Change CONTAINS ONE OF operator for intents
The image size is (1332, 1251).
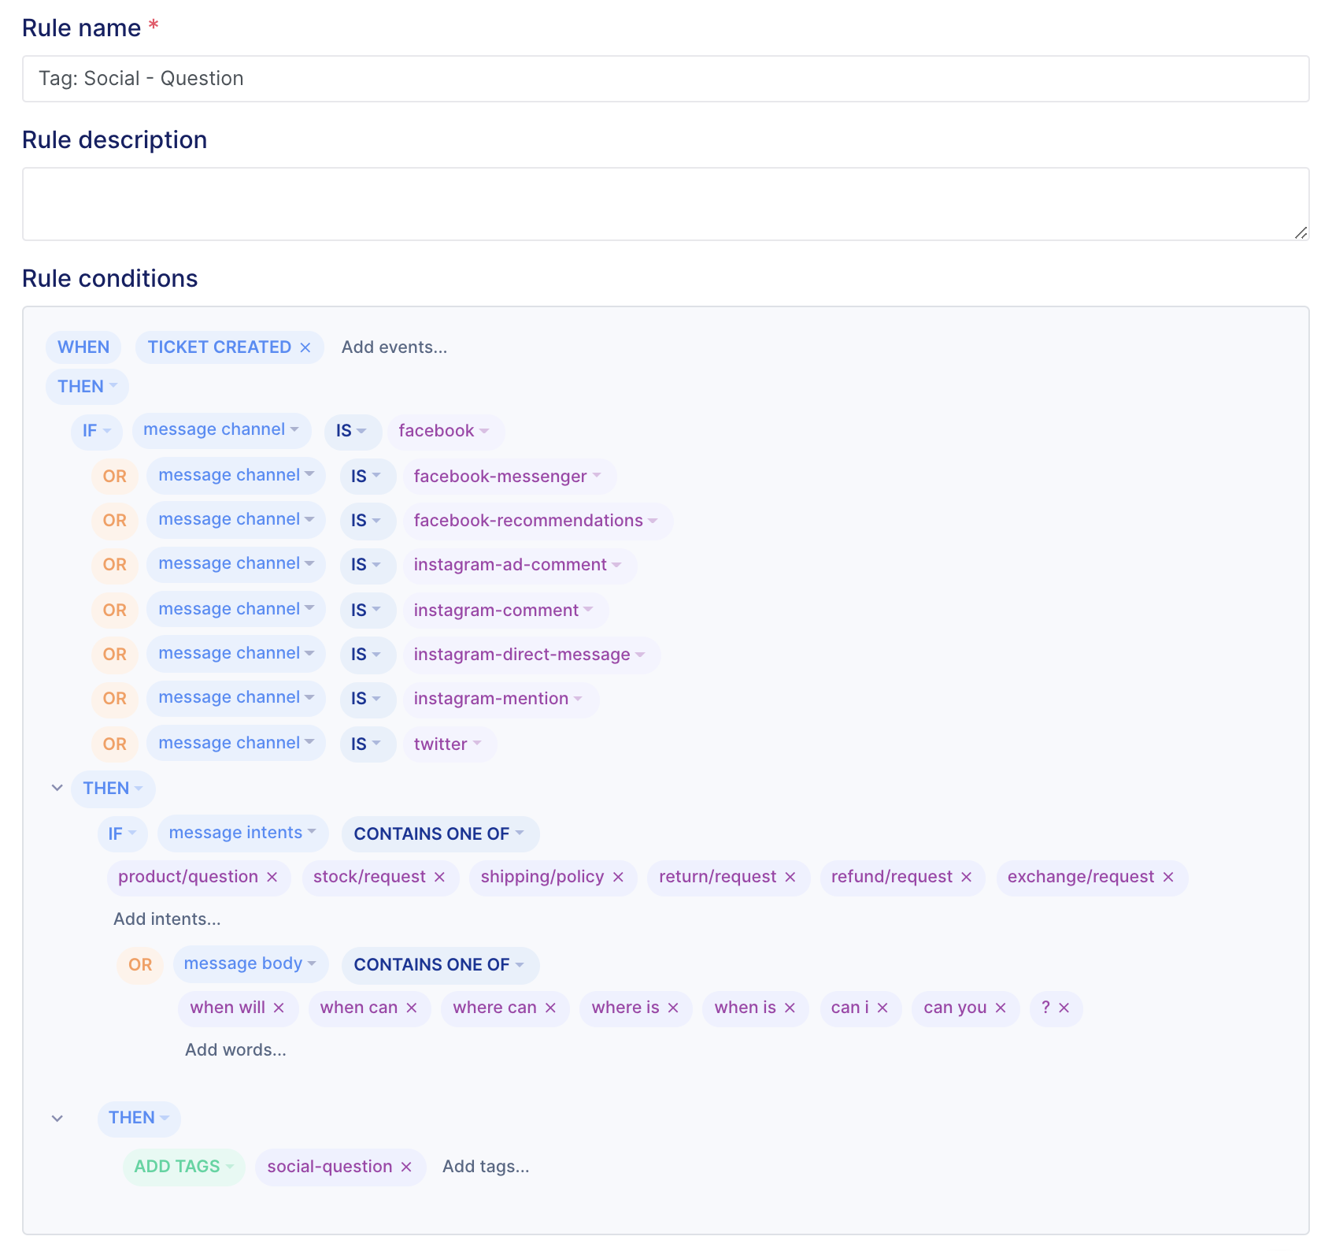440,834
